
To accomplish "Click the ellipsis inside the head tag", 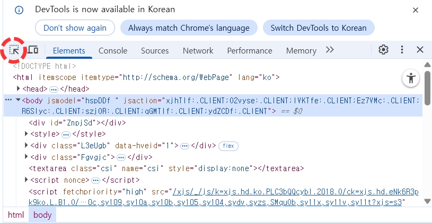I will tap(54, 90).
